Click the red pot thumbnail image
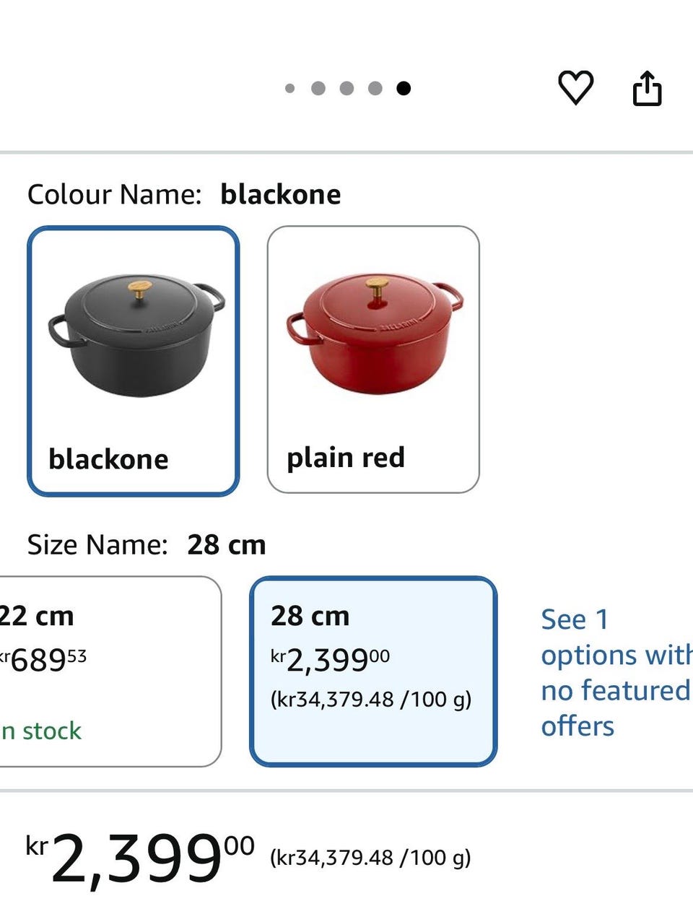Image resolution: width=693 pixels, height=914 pixels. (x=374, y=334)
